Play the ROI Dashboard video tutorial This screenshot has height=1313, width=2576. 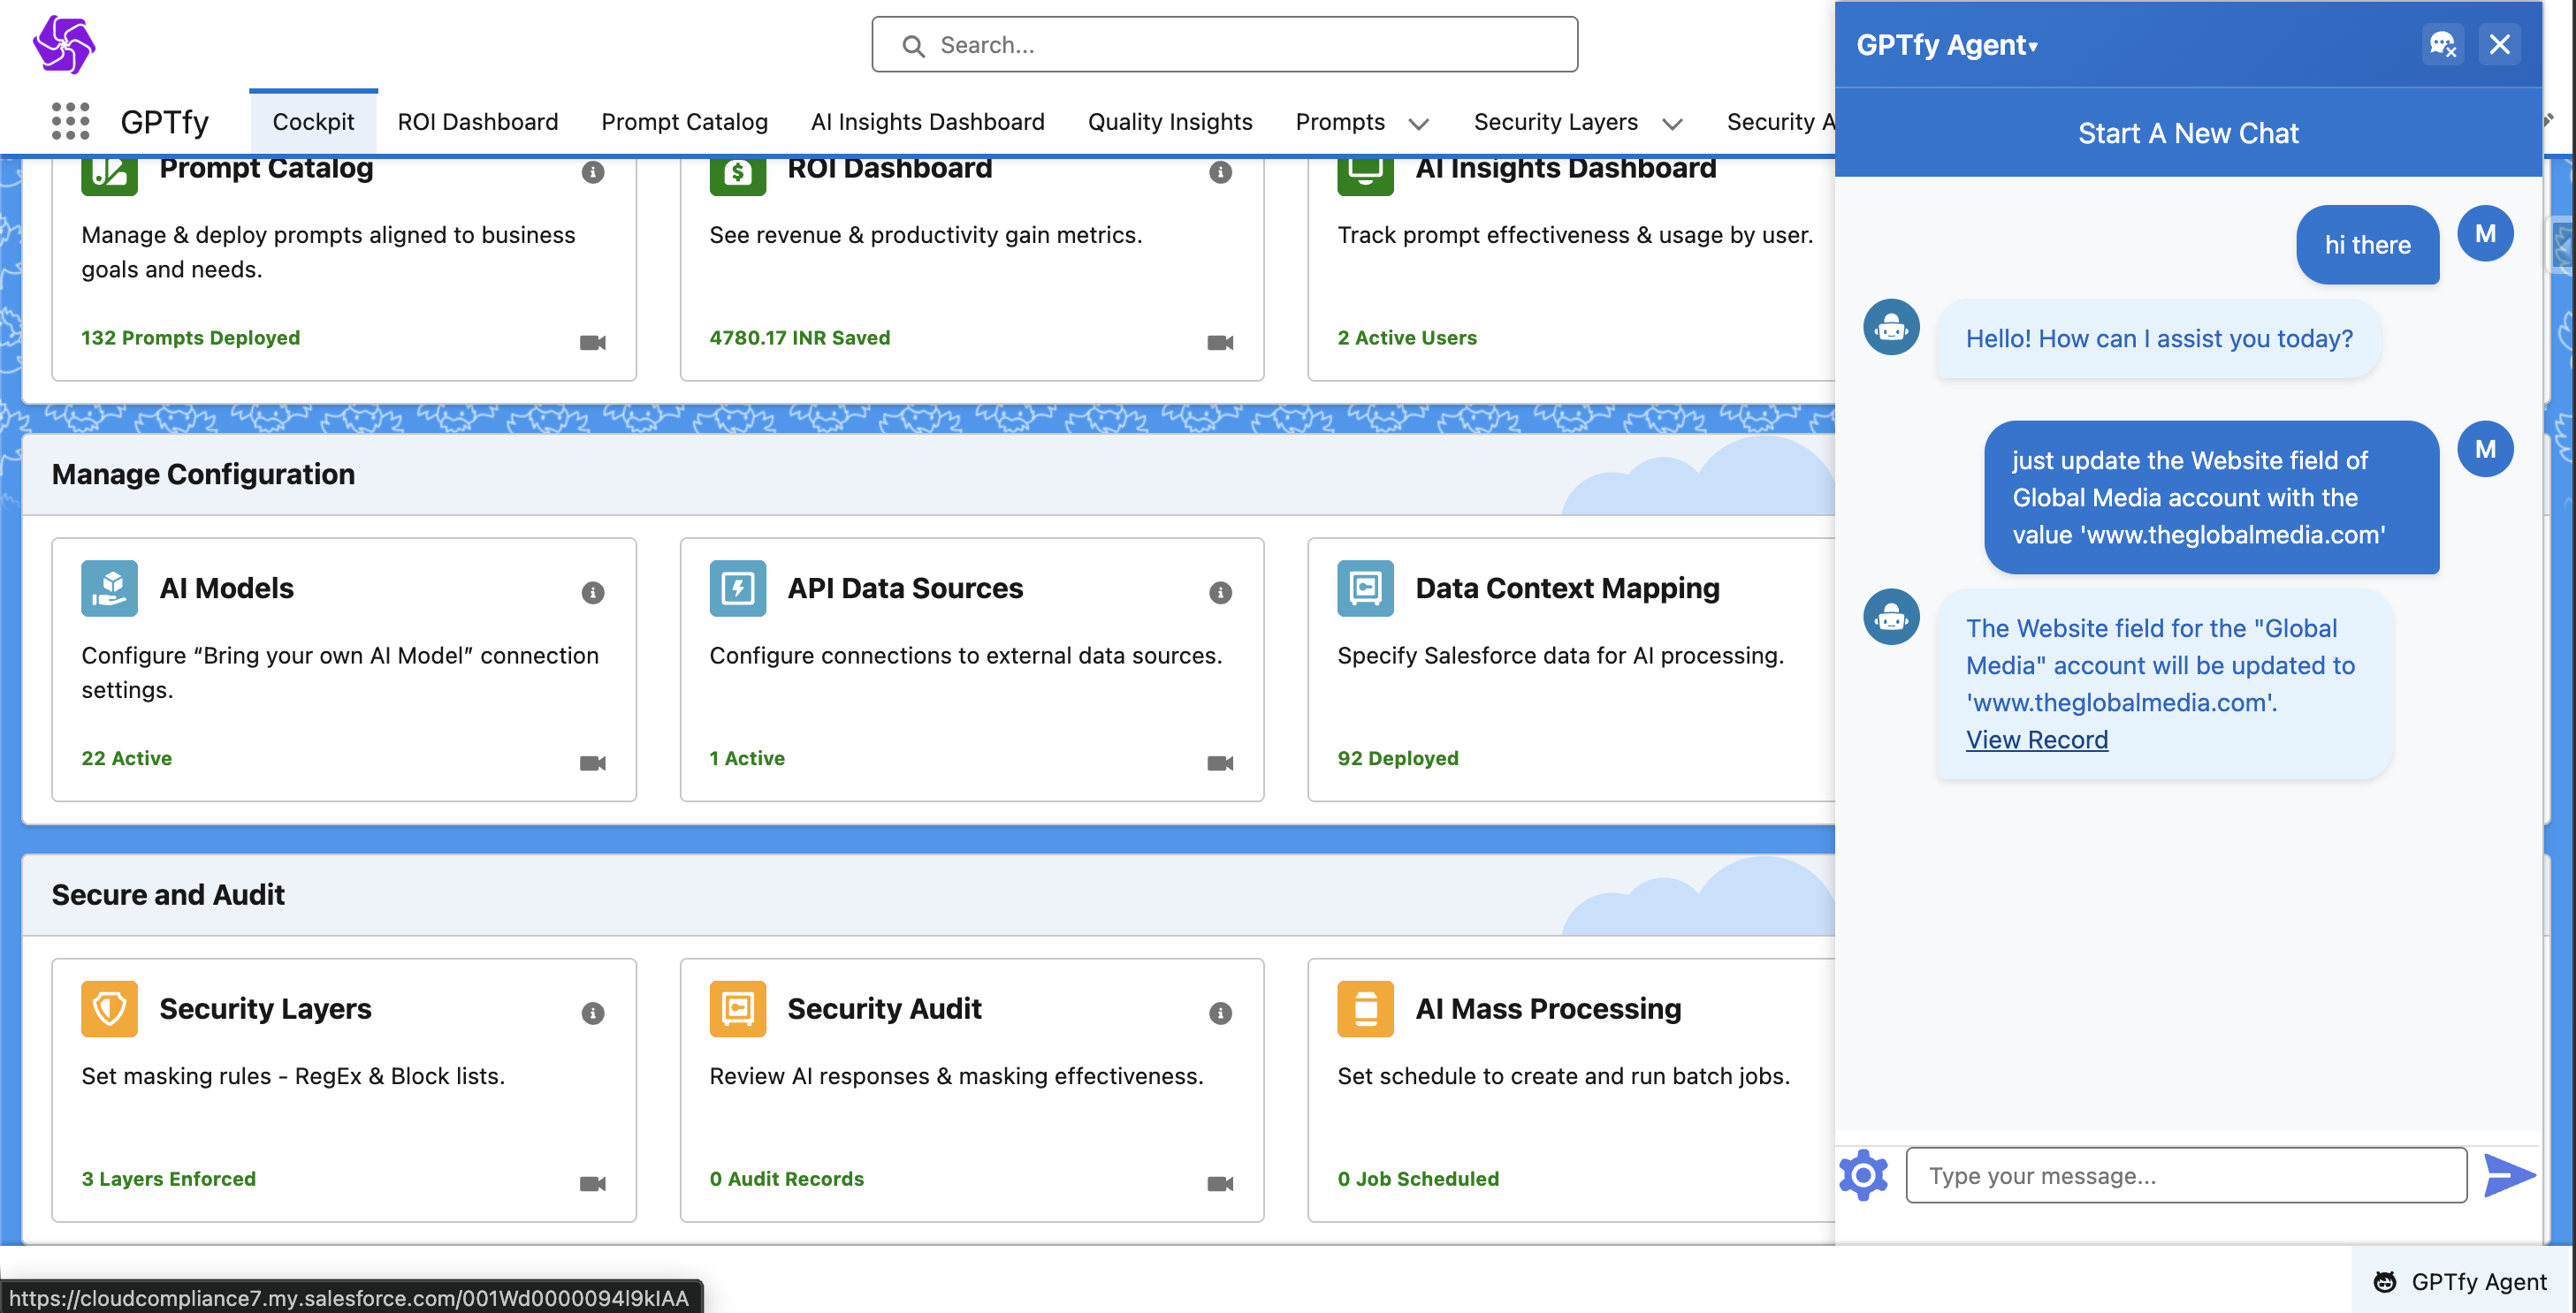pos(1219,342)
